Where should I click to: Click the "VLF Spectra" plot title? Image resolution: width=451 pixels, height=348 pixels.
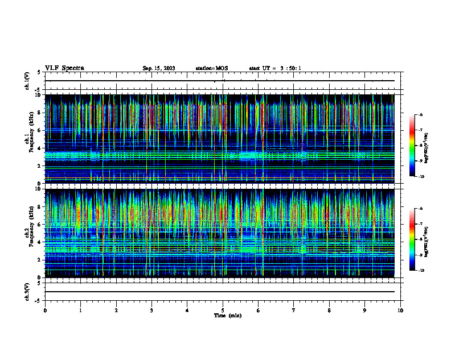coord(64,68)
